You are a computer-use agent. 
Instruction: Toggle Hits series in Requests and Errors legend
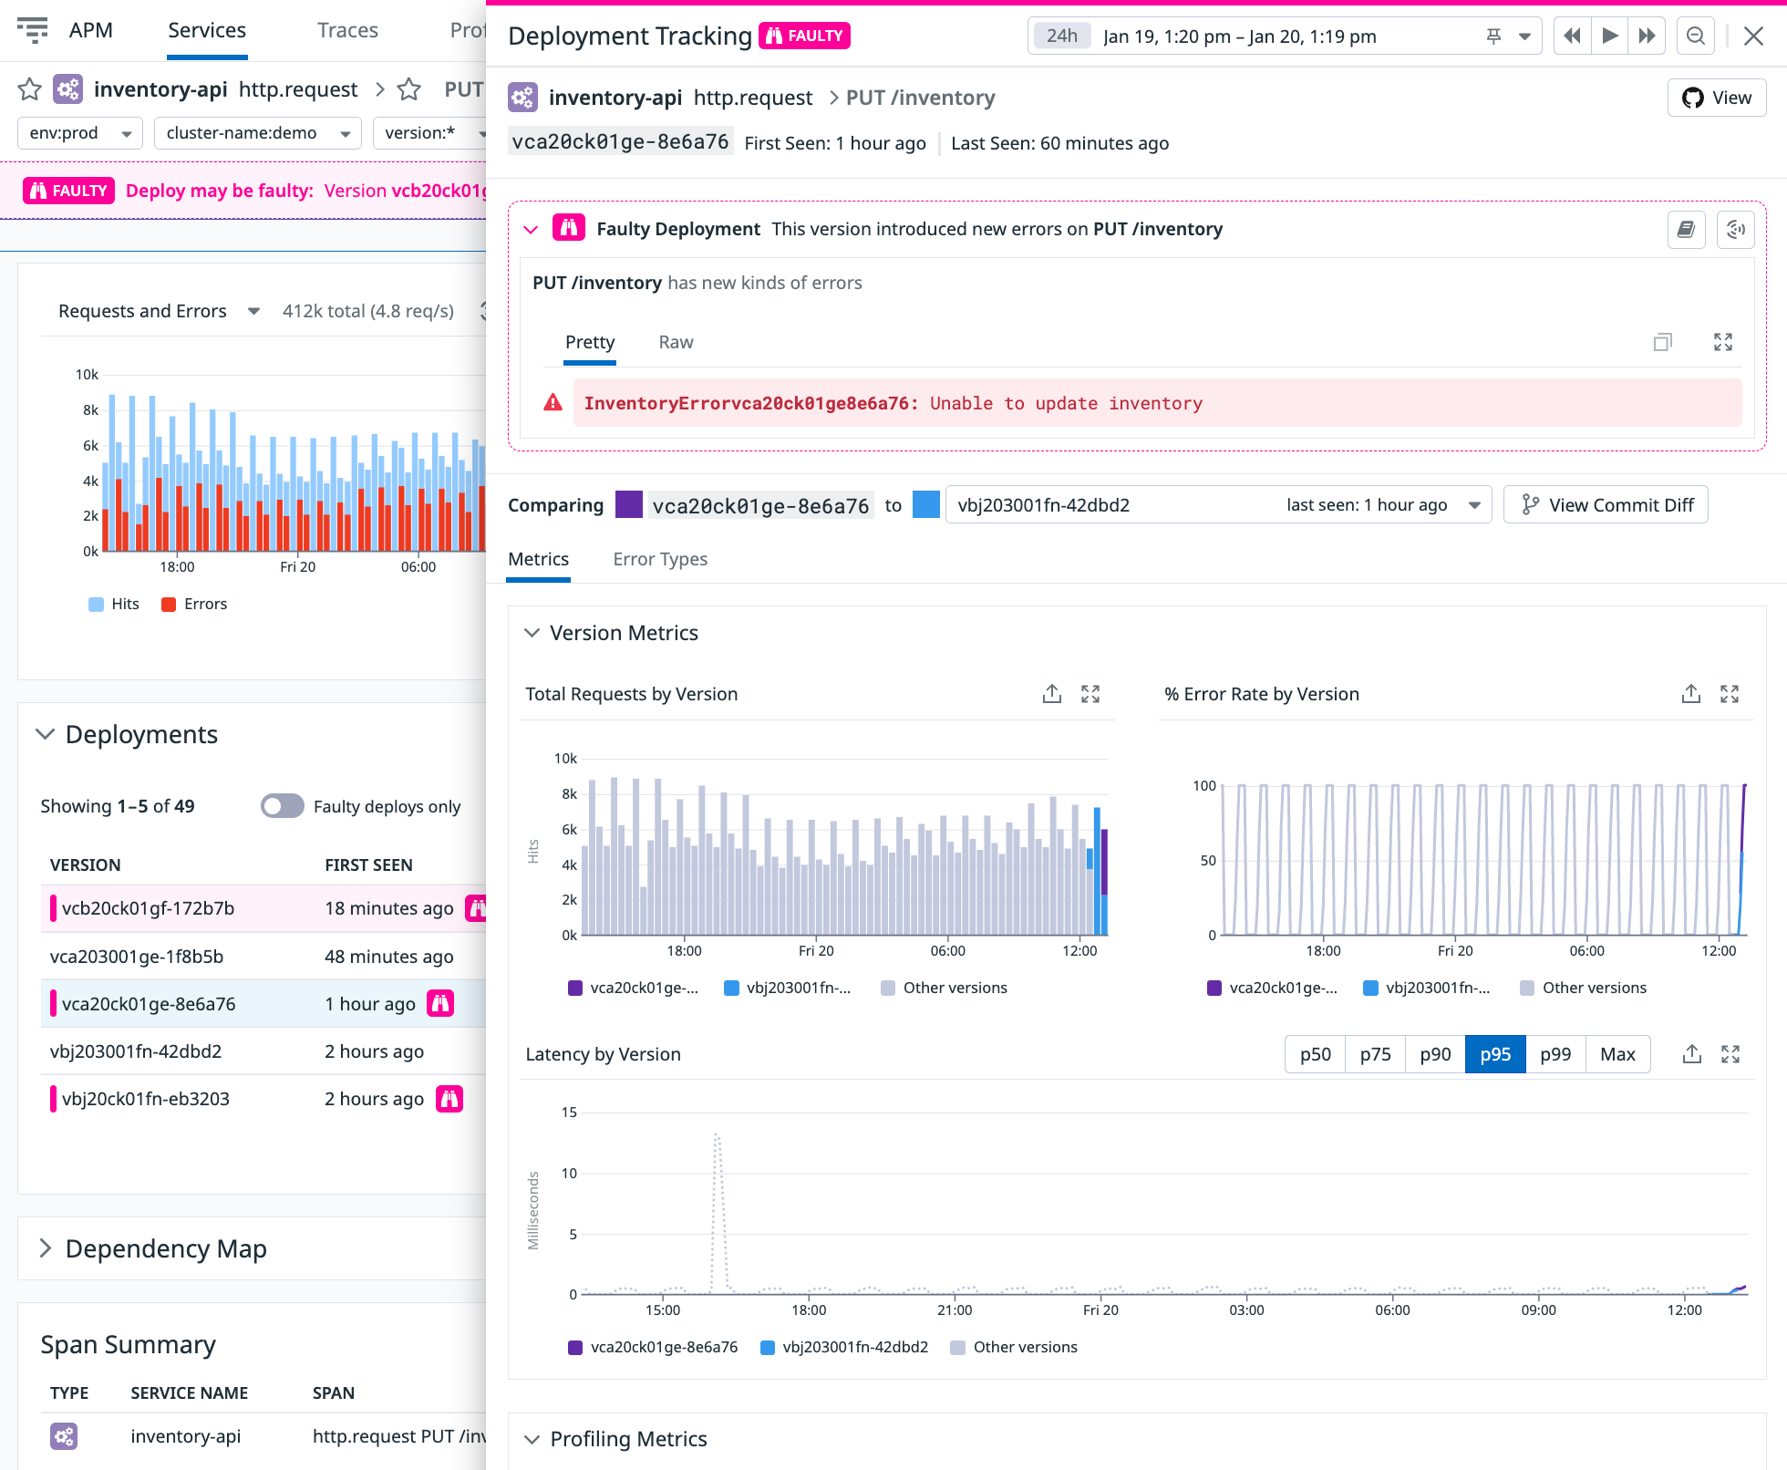(x=114, y=604)
